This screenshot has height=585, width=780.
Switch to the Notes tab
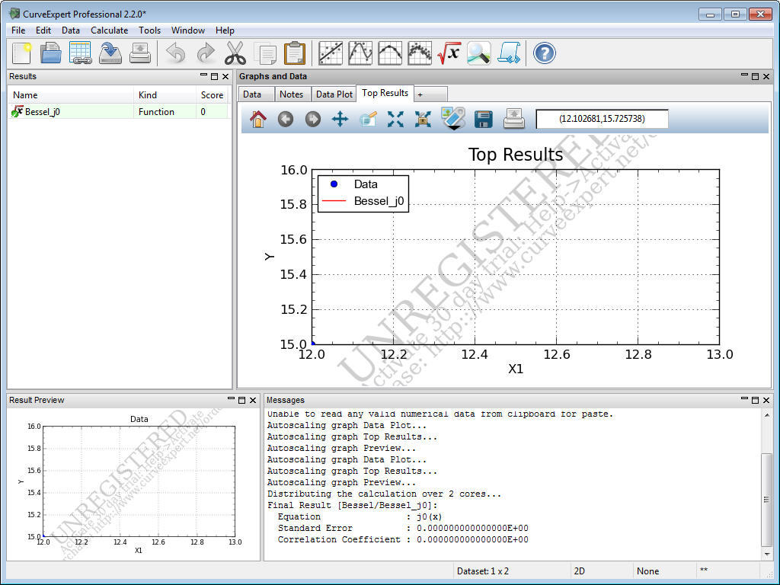293,94
